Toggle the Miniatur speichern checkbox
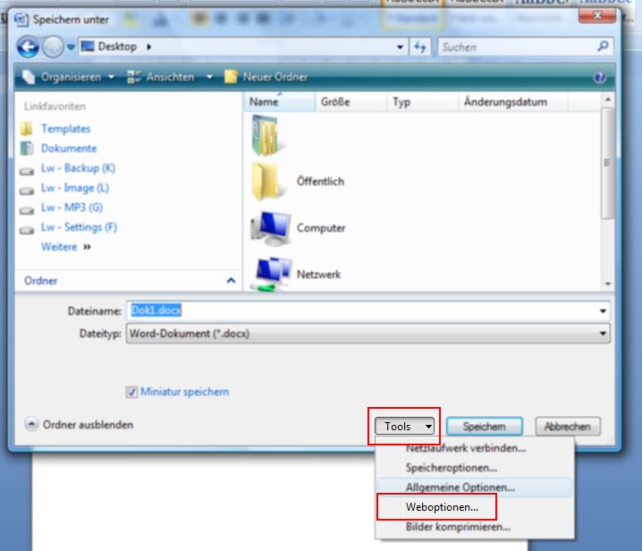This screenshot has width=642, height=551. coord(131,392)
